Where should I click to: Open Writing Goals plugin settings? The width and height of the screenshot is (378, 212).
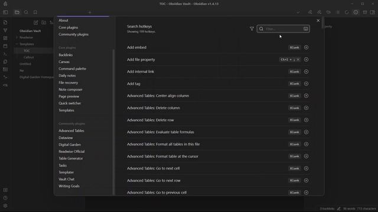69,186
